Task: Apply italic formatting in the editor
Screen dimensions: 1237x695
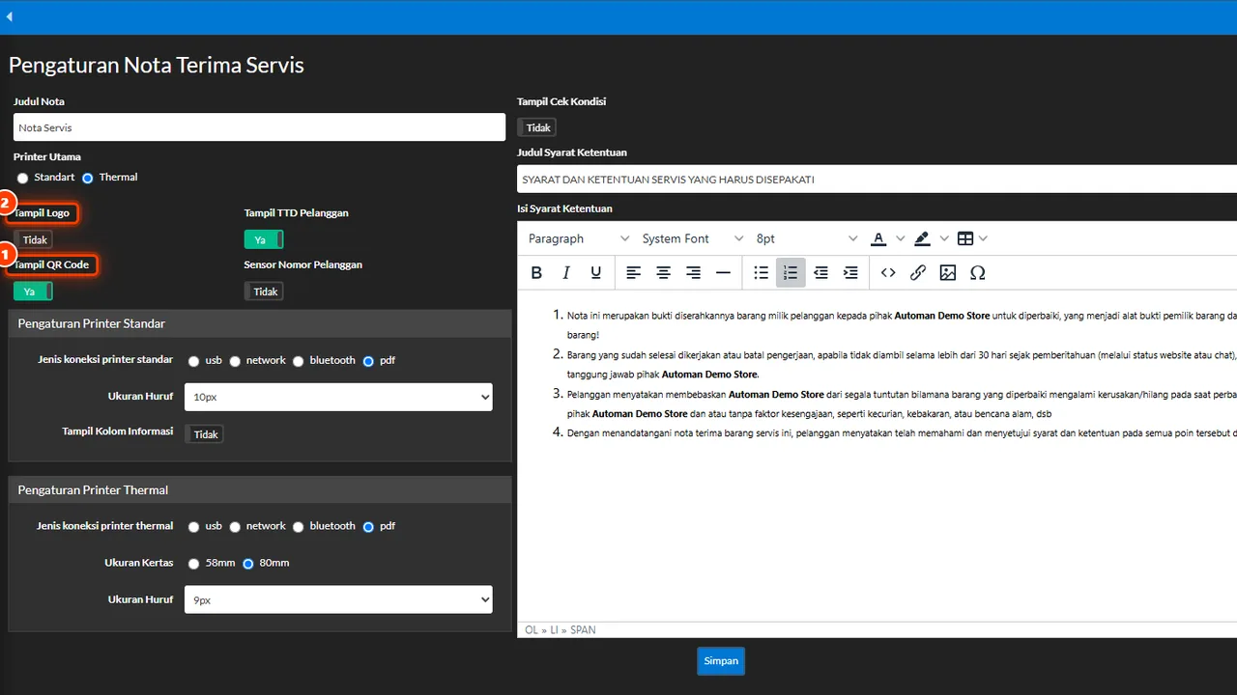Action: [x=566, y=273]
